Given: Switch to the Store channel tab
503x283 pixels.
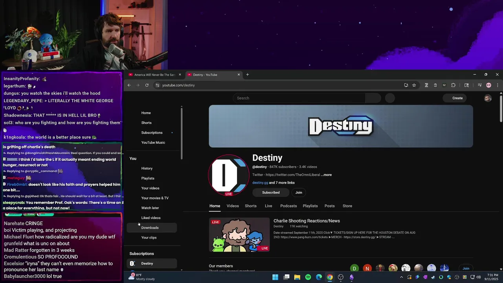Looking at the screenshot, I should 347,206.
